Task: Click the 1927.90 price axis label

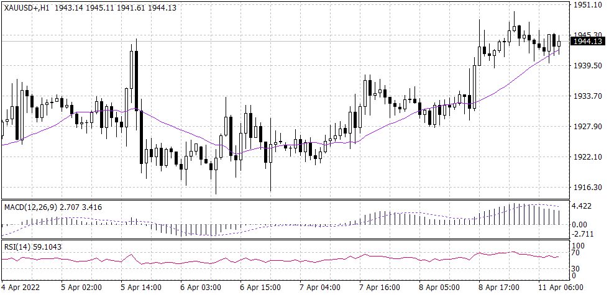Action: [587, 126]
